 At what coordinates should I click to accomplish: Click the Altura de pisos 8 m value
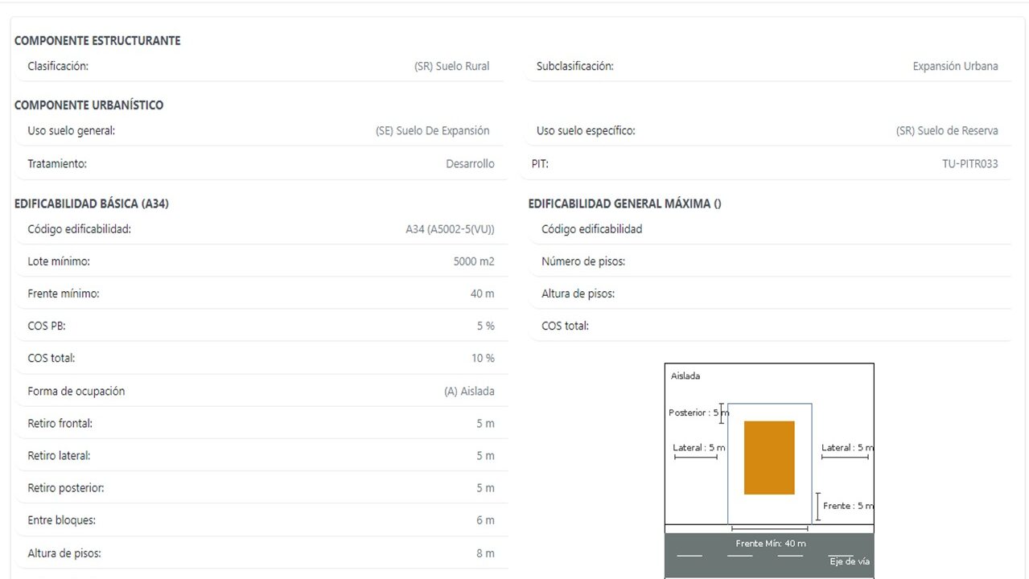point(485,554)
